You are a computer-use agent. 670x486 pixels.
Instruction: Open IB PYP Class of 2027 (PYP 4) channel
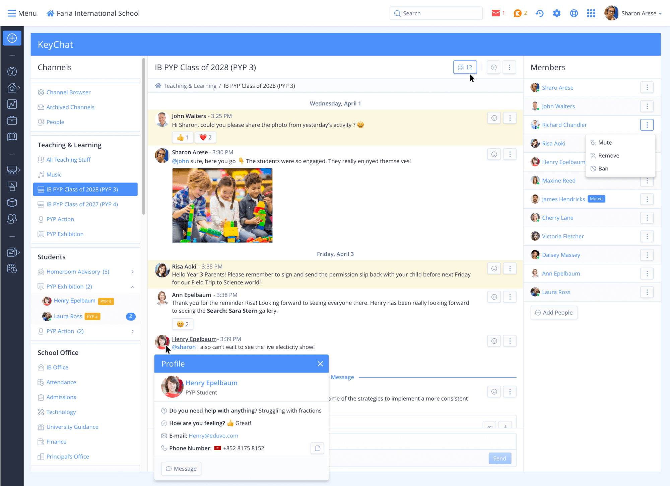click(x=82, y=205)
